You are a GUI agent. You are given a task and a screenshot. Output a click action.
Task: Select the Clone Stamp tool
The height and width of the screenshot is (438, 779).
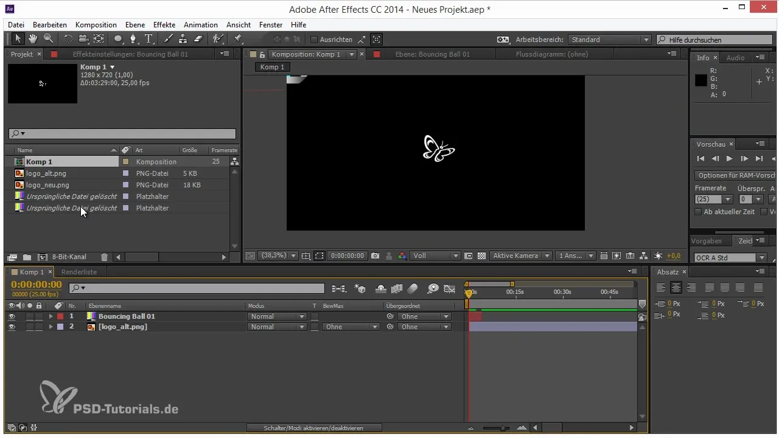[183, 39]
